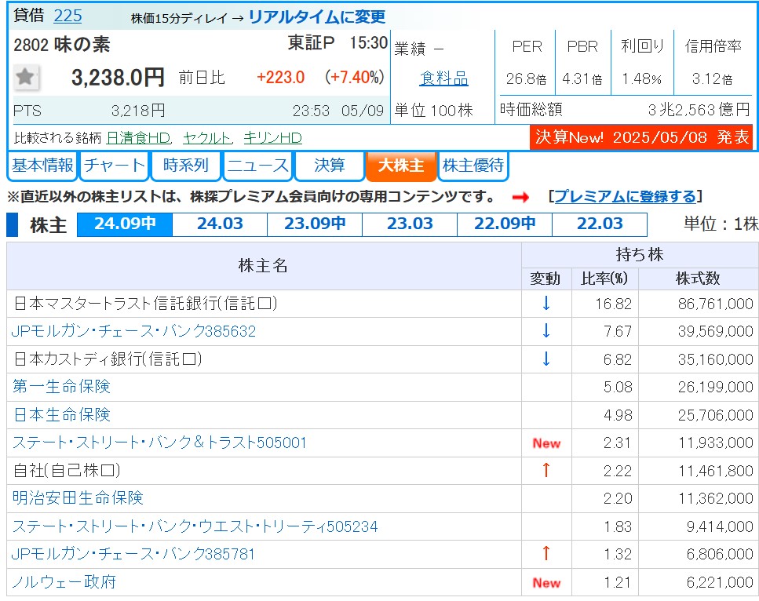759x601 pixels.
Task: Open shareholder JPモルガン・チェース・バンク385781
Action: pyautogui.click(x=133, y=554)
